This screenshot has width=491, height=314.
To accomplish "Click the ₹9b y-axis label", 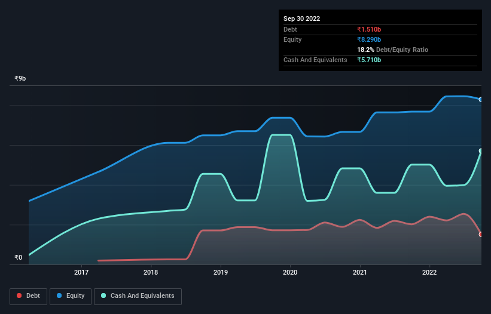I will [20, 78].
